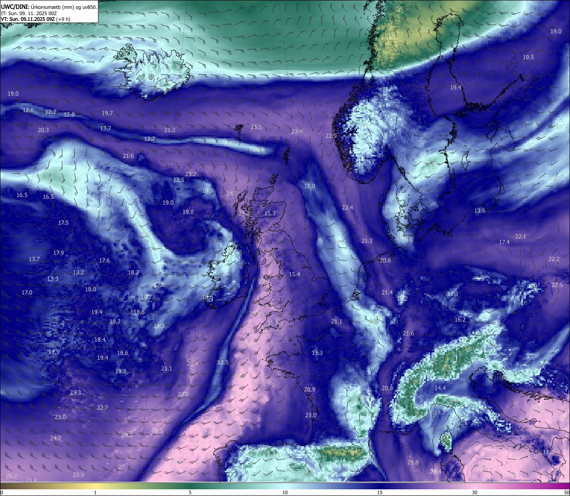570x496 pixels.
Task: Click the map value 13.2
Action: tap(78, 273)
